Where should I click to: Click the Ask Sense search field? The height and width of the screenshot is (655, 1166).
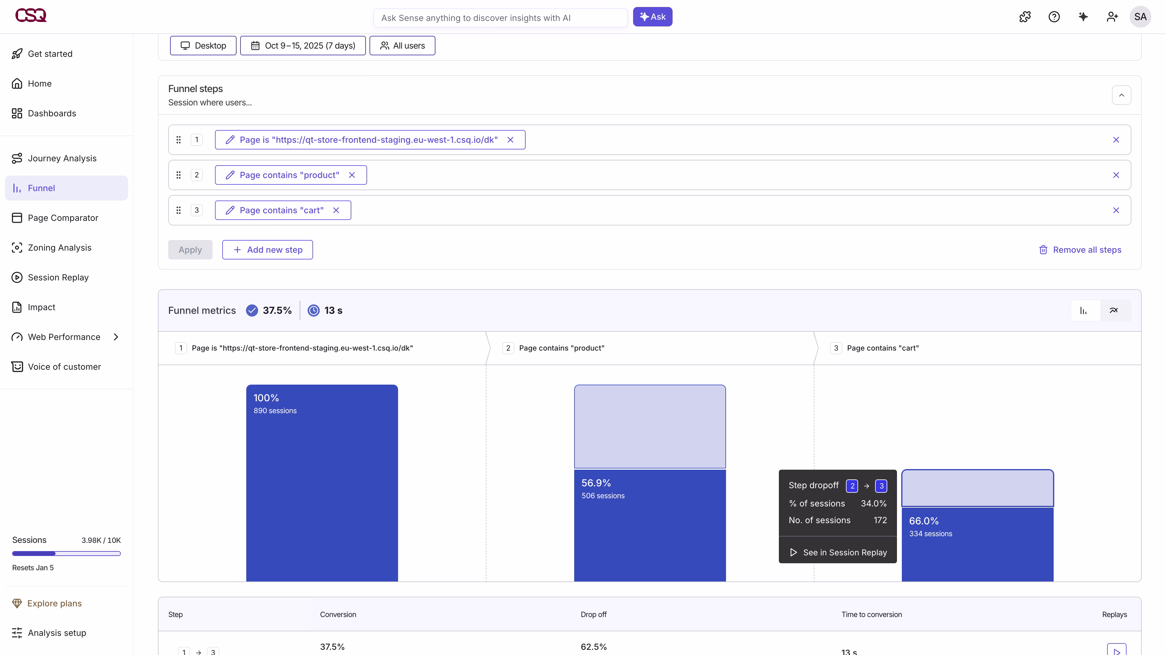(x=500, y=18)
